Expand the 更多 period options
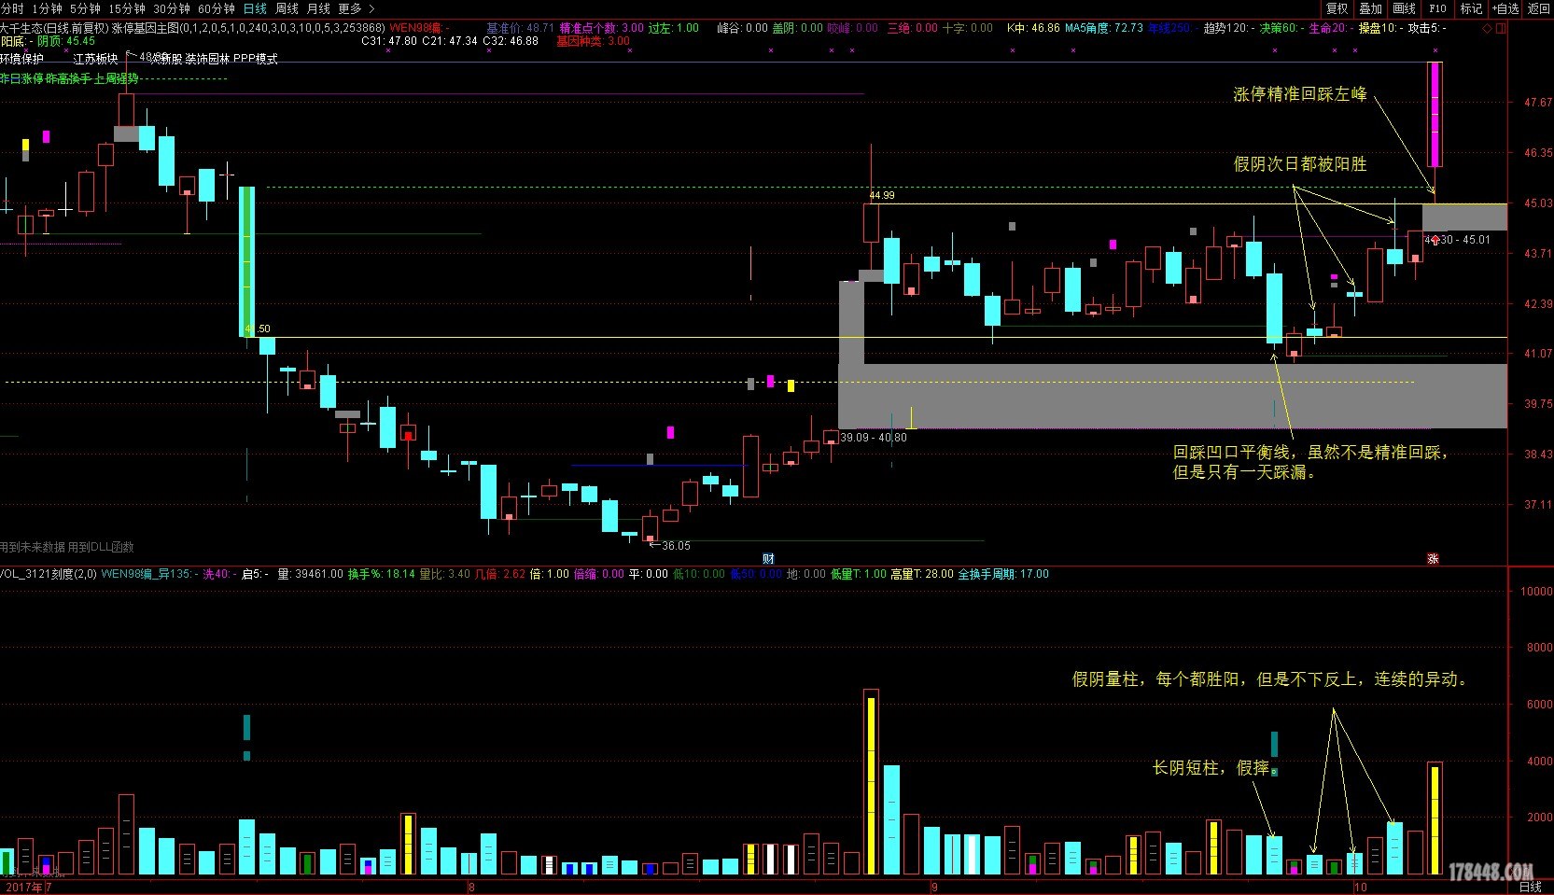The height and width of the screenshot is (895, 1554). click(x=357, y=8)
